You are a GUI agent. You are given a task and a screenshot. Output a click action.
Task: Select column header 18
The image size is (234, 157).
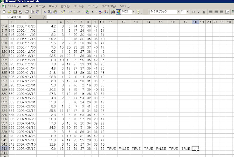point(195,22)
